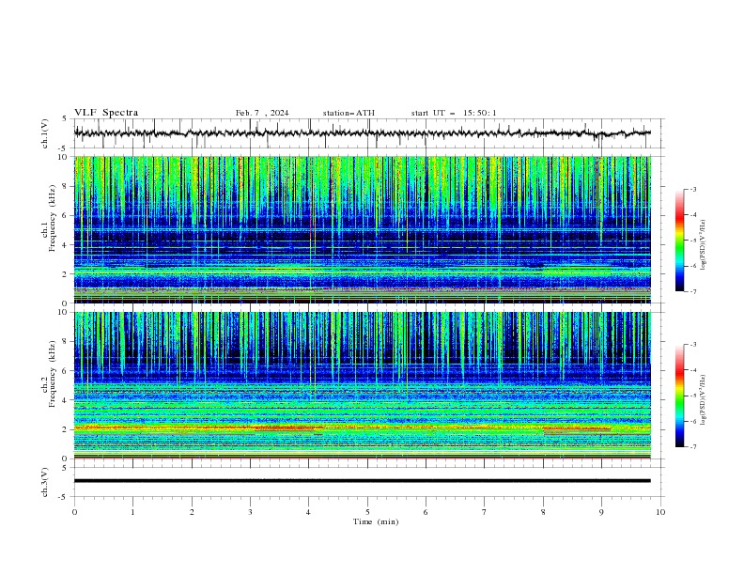
Task: Click the '0' tick on the time axis
Action: 74,512
